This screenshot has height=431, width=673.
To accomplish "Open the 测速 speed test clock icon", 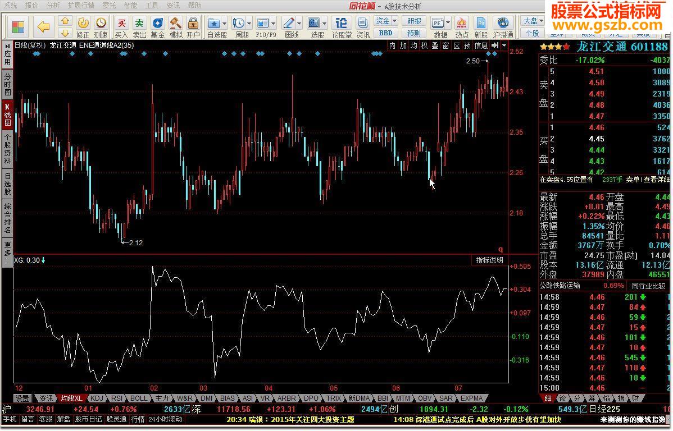I will tap(101, 27).
